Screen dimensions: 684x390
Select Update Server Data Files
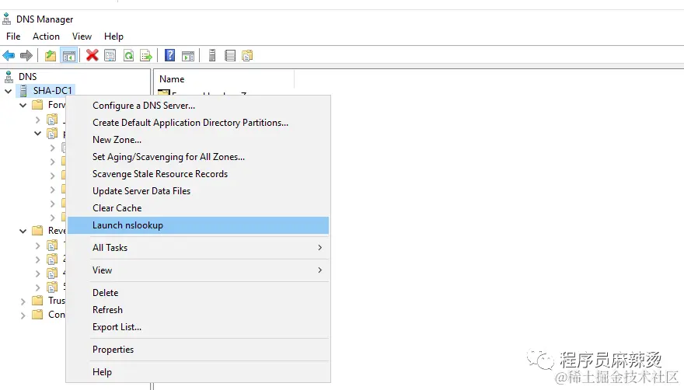pyautogui.click(x=198, y=190)
